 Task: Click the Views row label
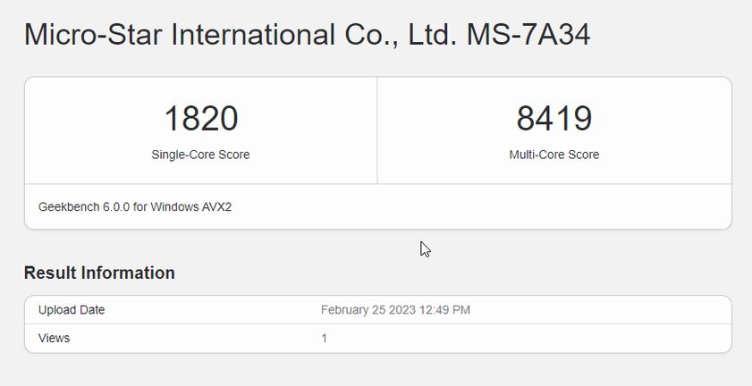coord(54,338)
